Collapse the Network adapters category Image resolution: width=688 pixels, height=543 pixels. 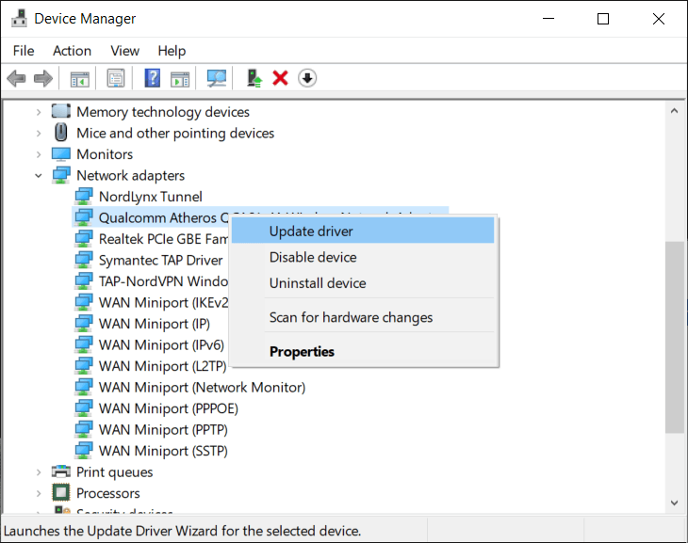coord(39,176)
